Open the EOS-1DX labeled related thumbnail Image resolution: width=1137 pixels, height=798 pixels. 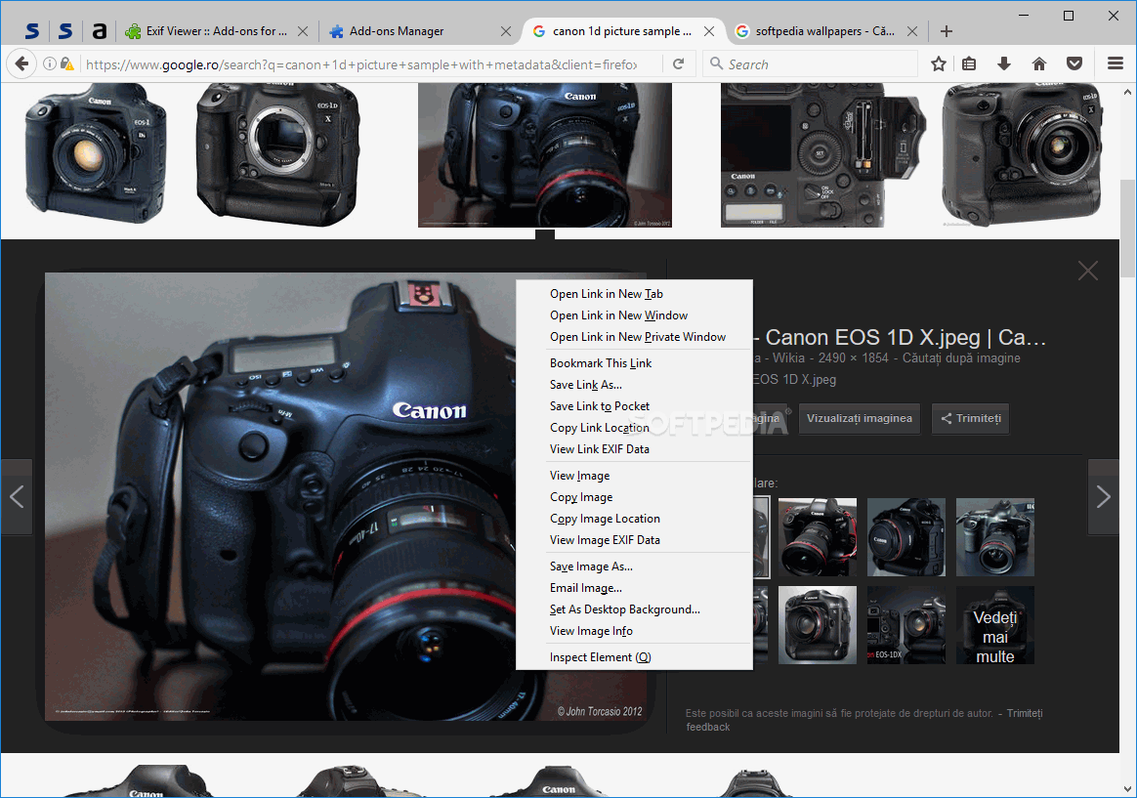point(905,625)
